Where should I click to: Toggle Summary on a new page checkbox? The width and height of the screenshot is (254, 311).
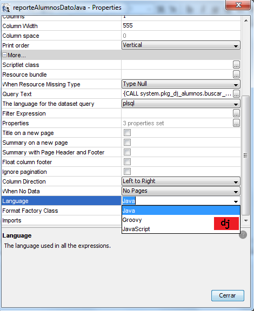(x=127, y=142)
